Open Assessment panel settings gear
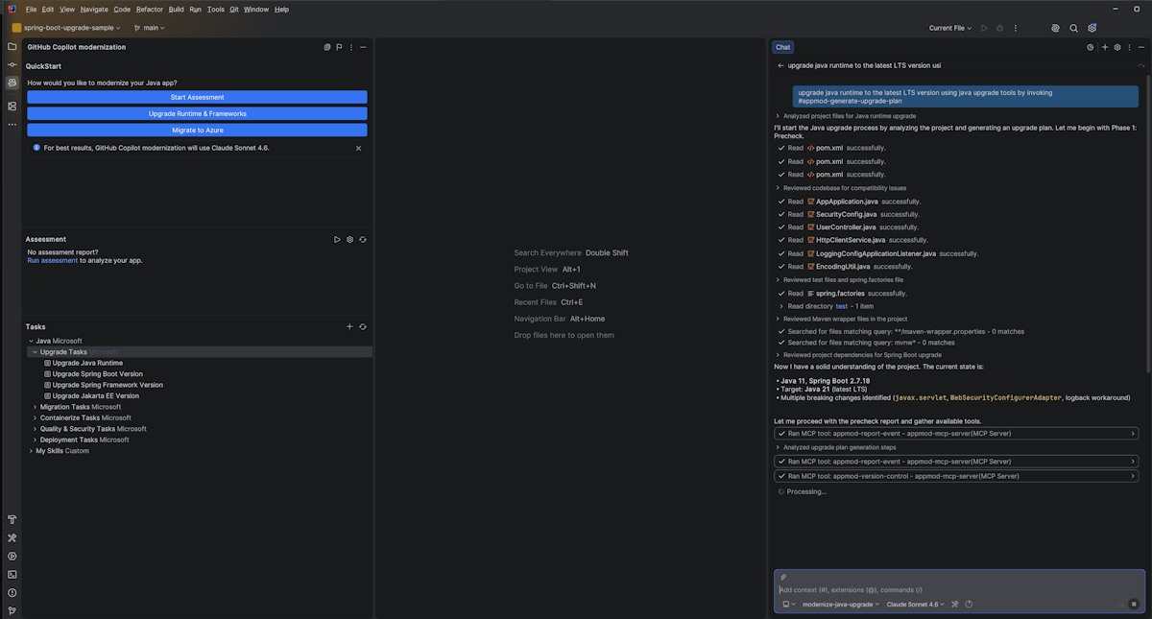 pos(349,239)
